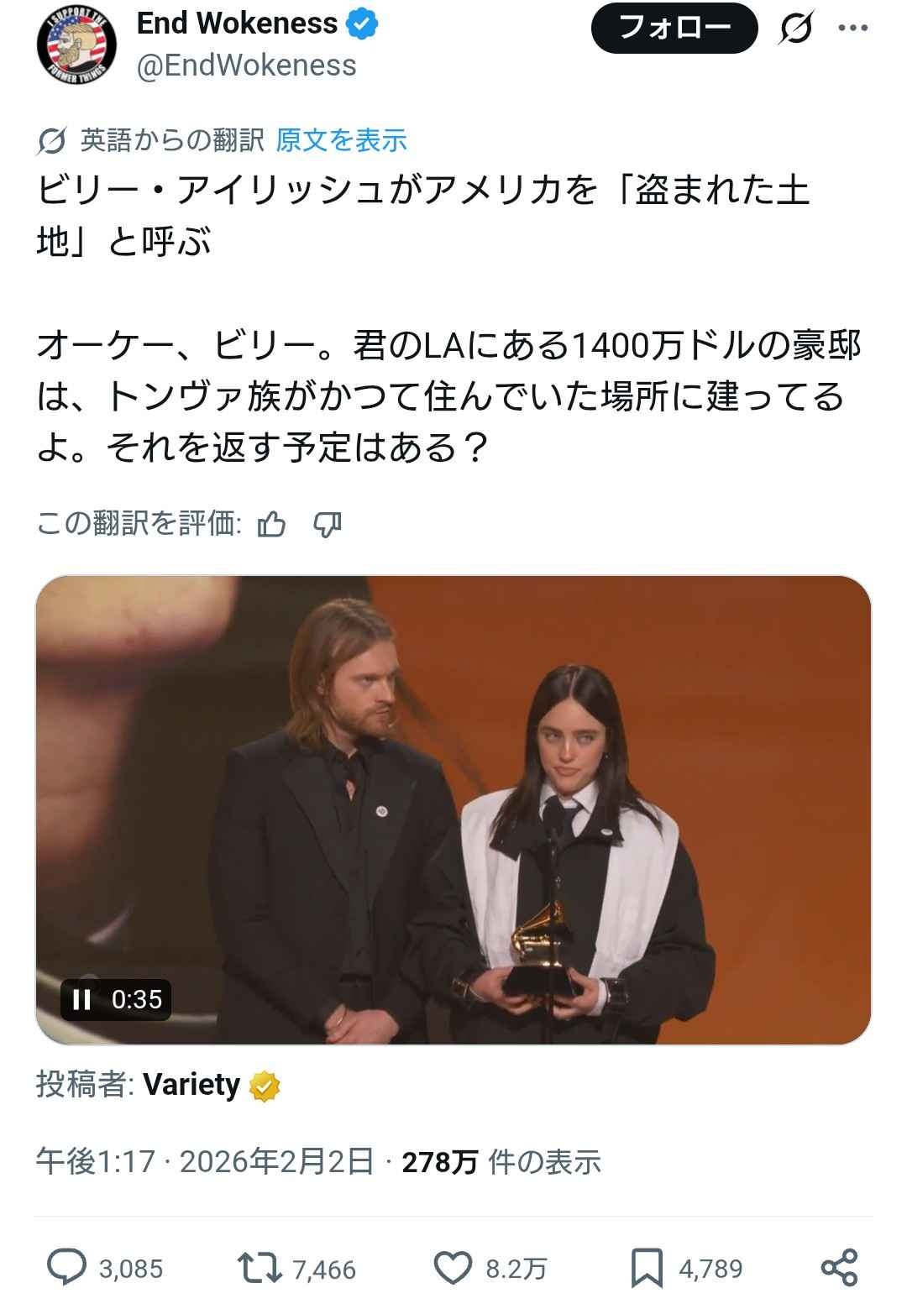Click the translation icon before 英語からの翻訳

click(x=52, y=141)
